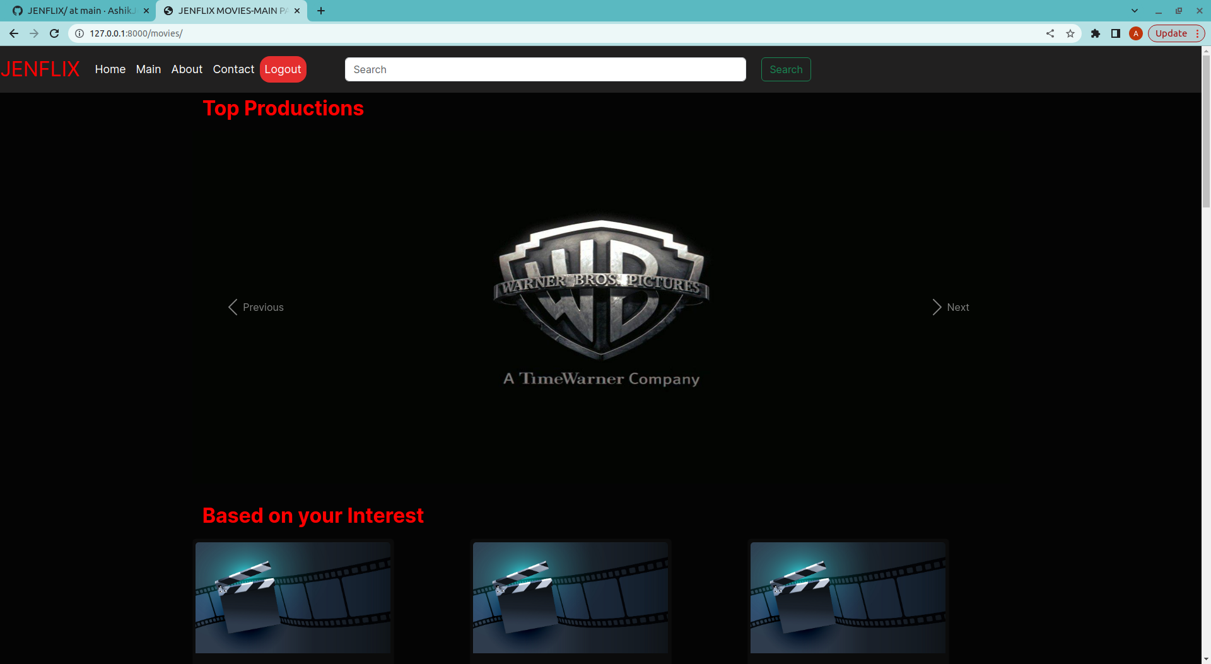Viewport: 1211px width, 664px height.
Task: Click the JENFLIX logo
Action: tap(40, 69)
